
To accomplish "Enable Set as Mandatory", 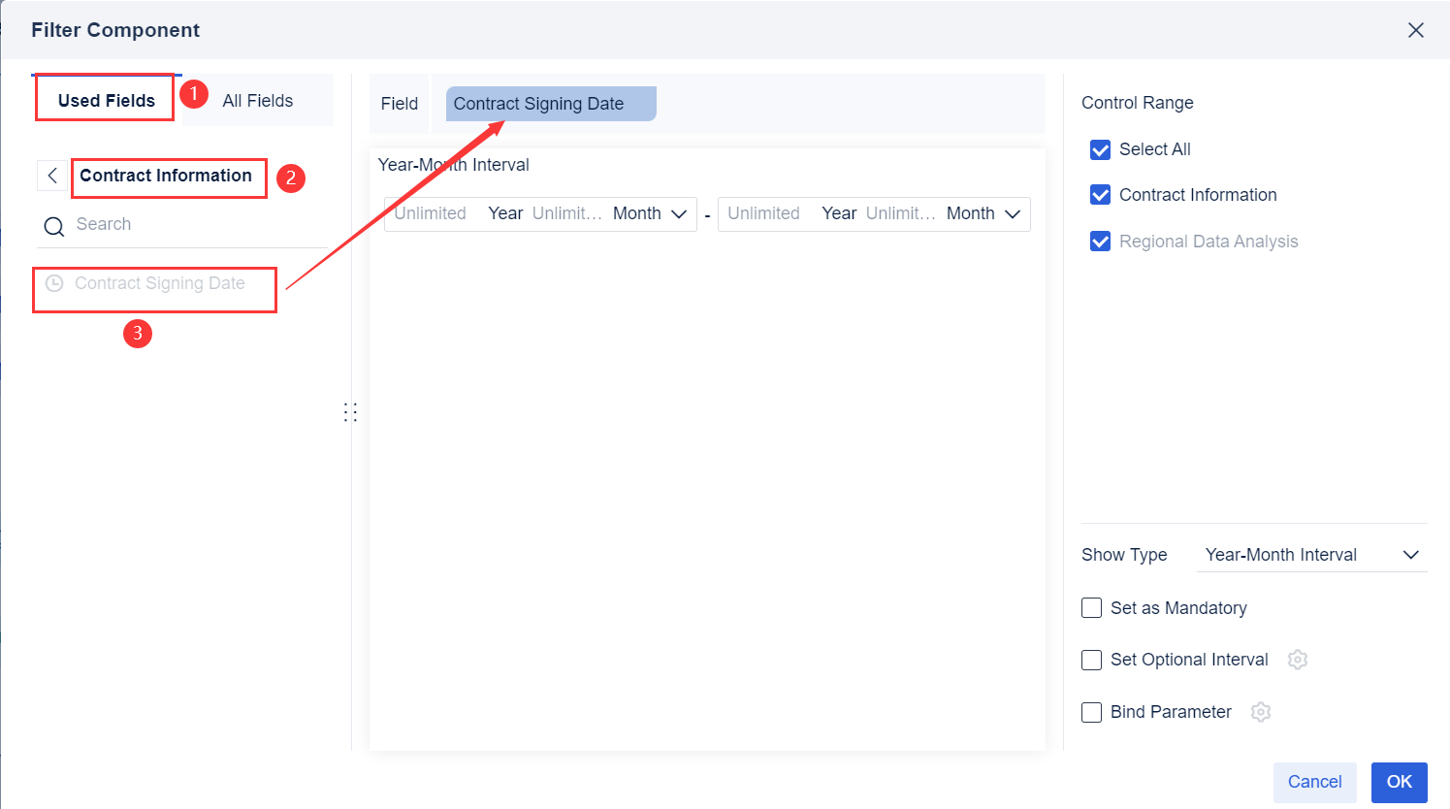I will click(1091, 607).
